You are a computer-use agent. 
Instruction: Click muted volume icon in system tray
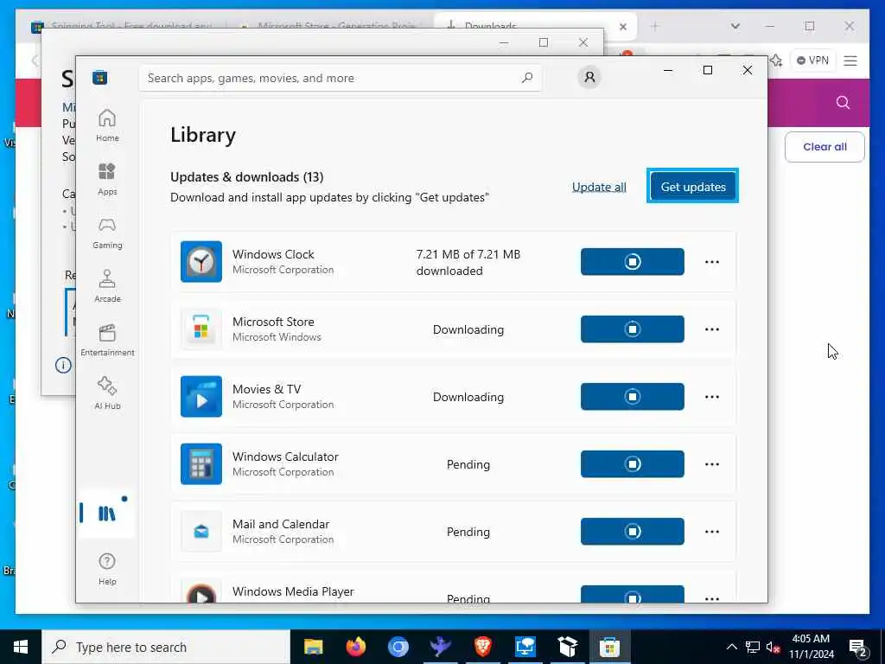pyautogui.click(x=773, y=647)
